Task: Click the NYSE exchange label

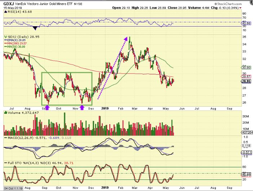Action: tap(78, 4)
